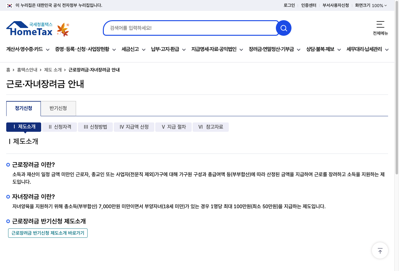The image size is (399, 271).
Task: Expand the 납부·고지·환급 menu
Action: [168, 49]
